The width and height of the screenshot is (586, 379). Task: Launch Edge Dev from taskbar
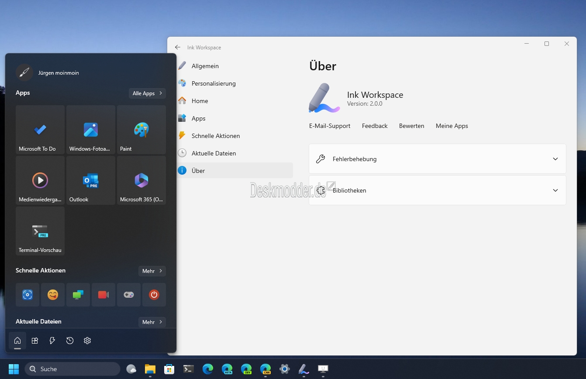(x=246, y=369)
